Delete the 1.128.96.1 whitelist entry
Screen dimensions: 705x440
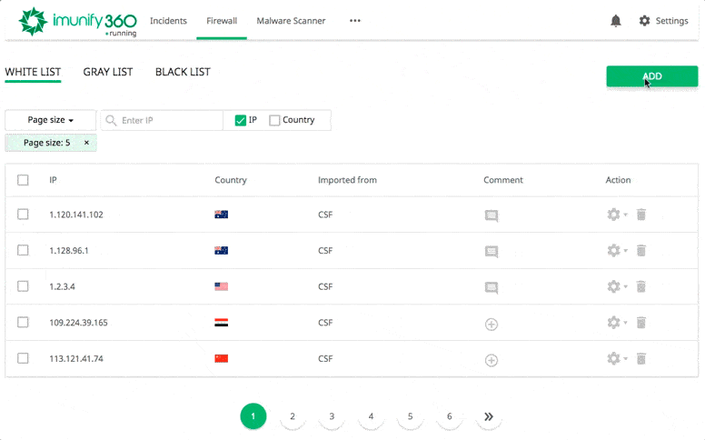coord(640,251)
